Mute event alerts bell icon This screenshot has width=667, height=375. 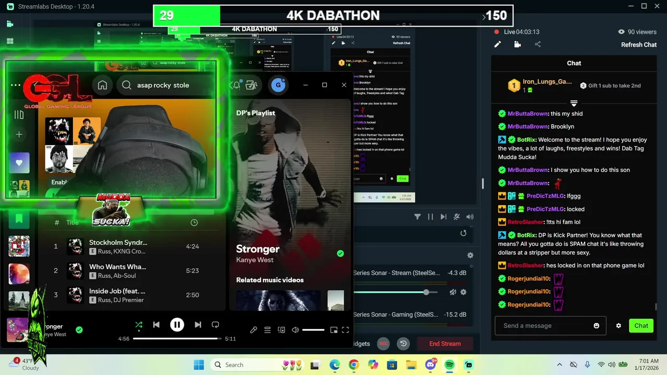pos(456,217)
